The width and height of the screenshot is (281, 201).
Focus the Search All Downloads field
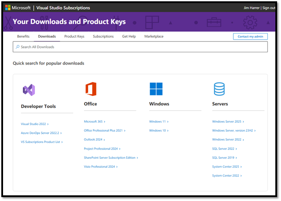[140, 47]
